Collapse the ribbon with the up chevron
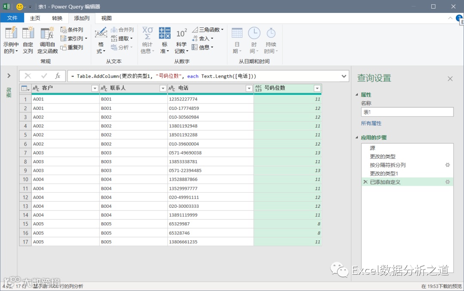Image resolution: width=464 pixels, height=291 pixels. coord(450,18)
